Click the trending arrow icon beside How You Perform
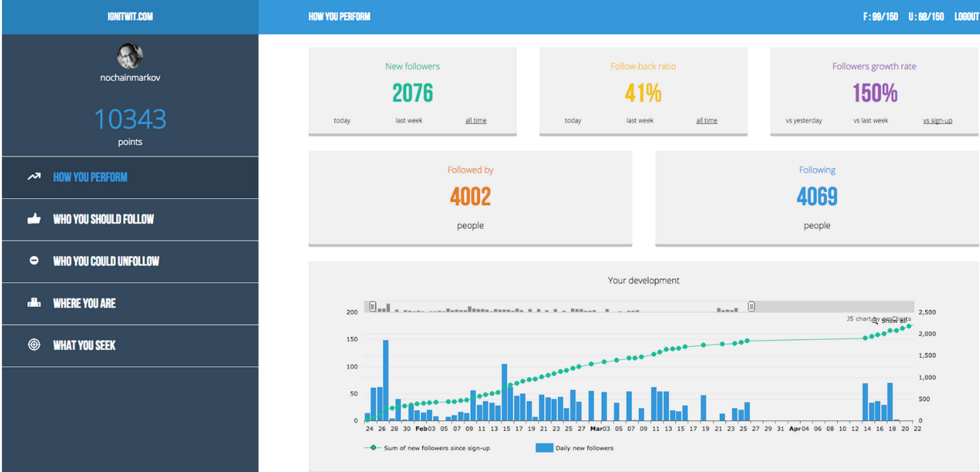This screenshot has width=980, height=472. pyautogui.click(x=34, y=177)
